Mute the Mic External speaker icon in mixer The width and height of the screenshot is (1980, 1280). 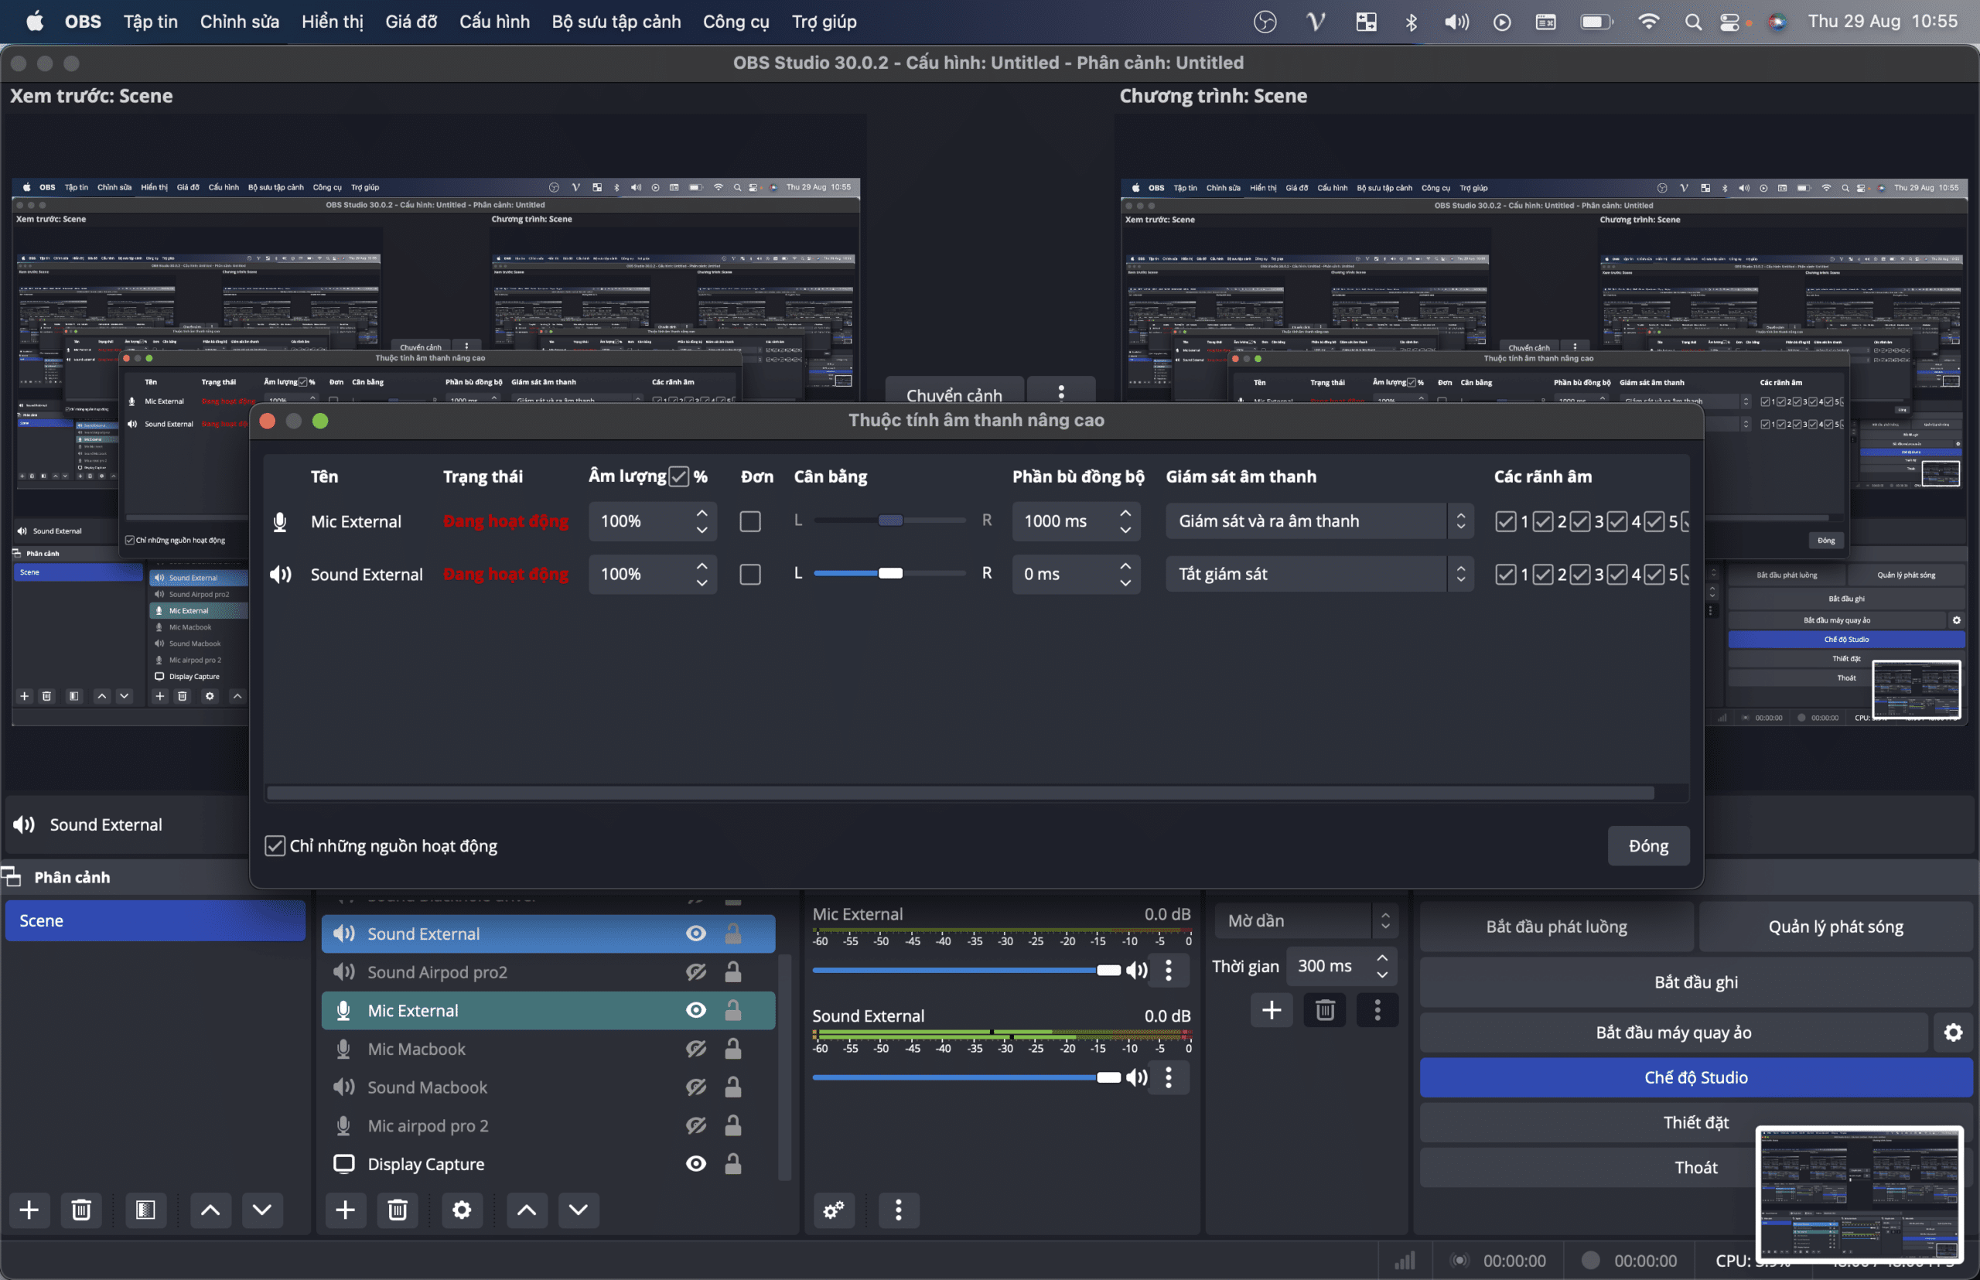1136,970
